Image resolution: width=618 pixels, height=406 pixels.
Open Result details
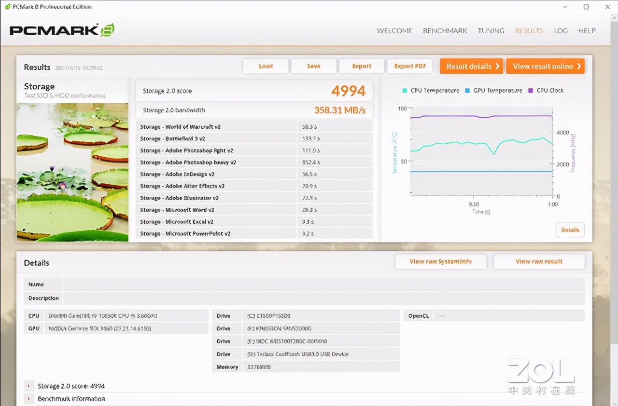pyautogui.click(x=471, y=67)
